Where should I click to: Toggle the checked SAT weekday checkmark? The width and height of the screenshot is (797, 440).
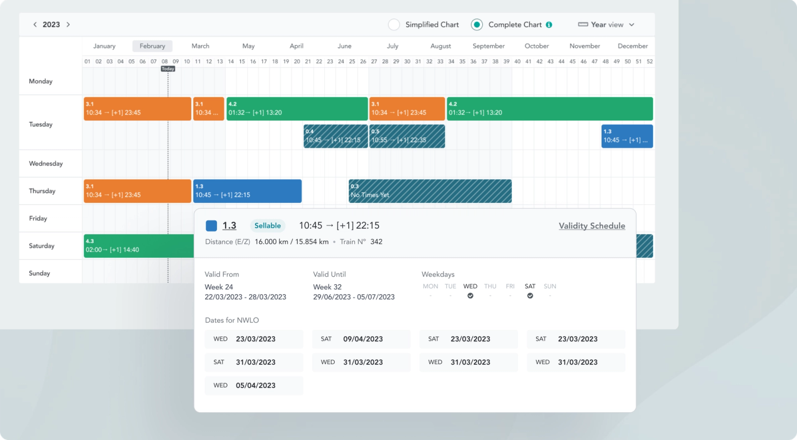click(x=530, y=296)
